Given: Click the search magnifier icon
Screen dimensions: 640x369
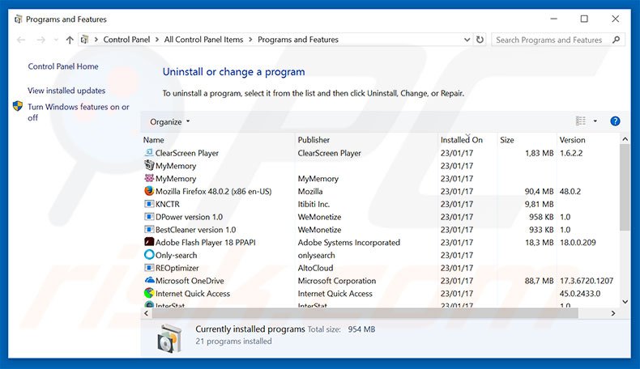Looking at the screenshot, I should [616, 40].
